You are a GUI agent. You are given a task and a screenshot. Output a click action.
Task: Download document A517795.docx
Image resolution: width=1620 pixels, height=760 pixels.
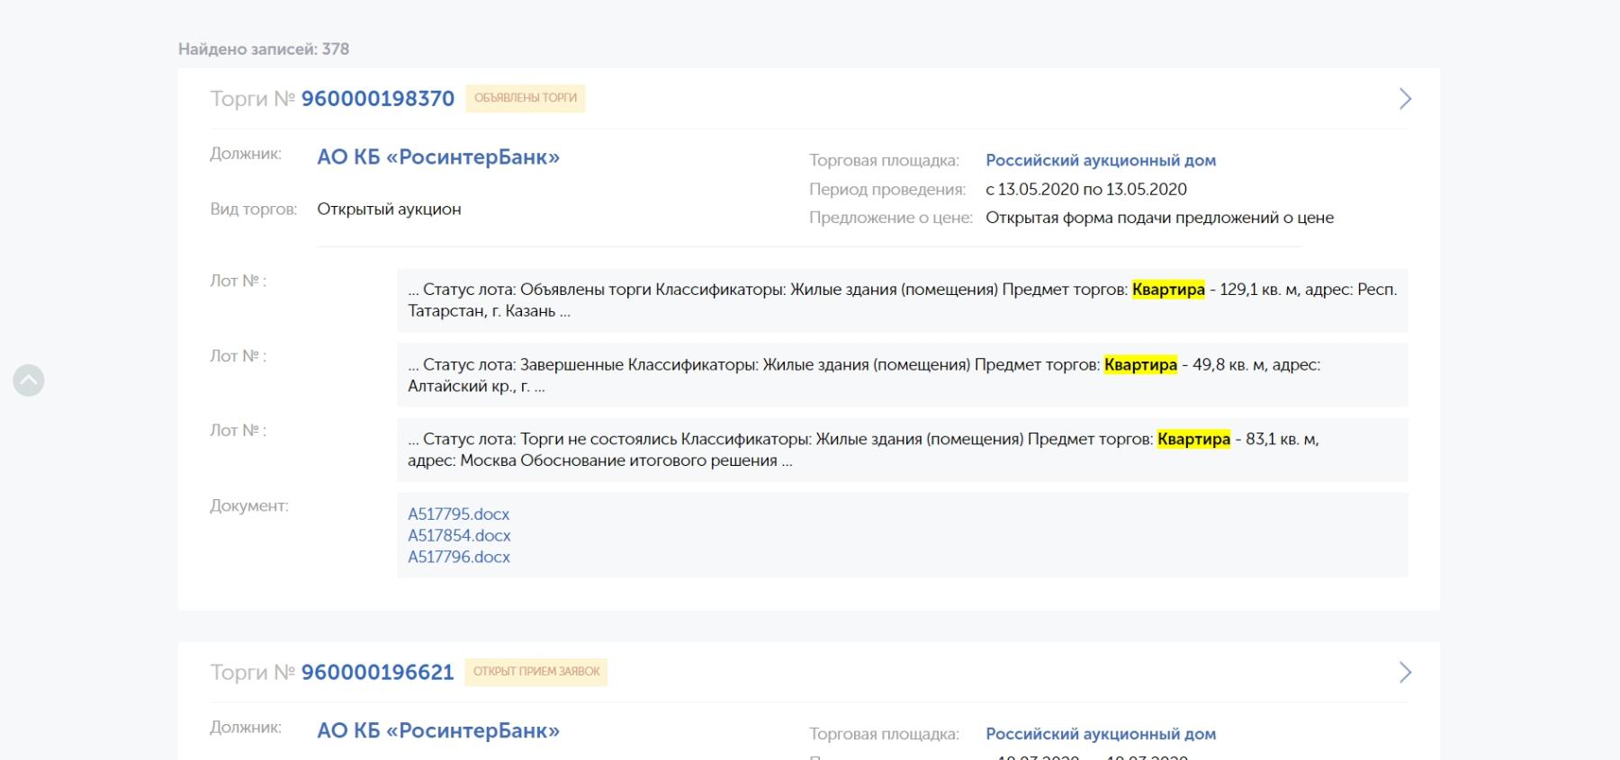(x=458, y=514)
